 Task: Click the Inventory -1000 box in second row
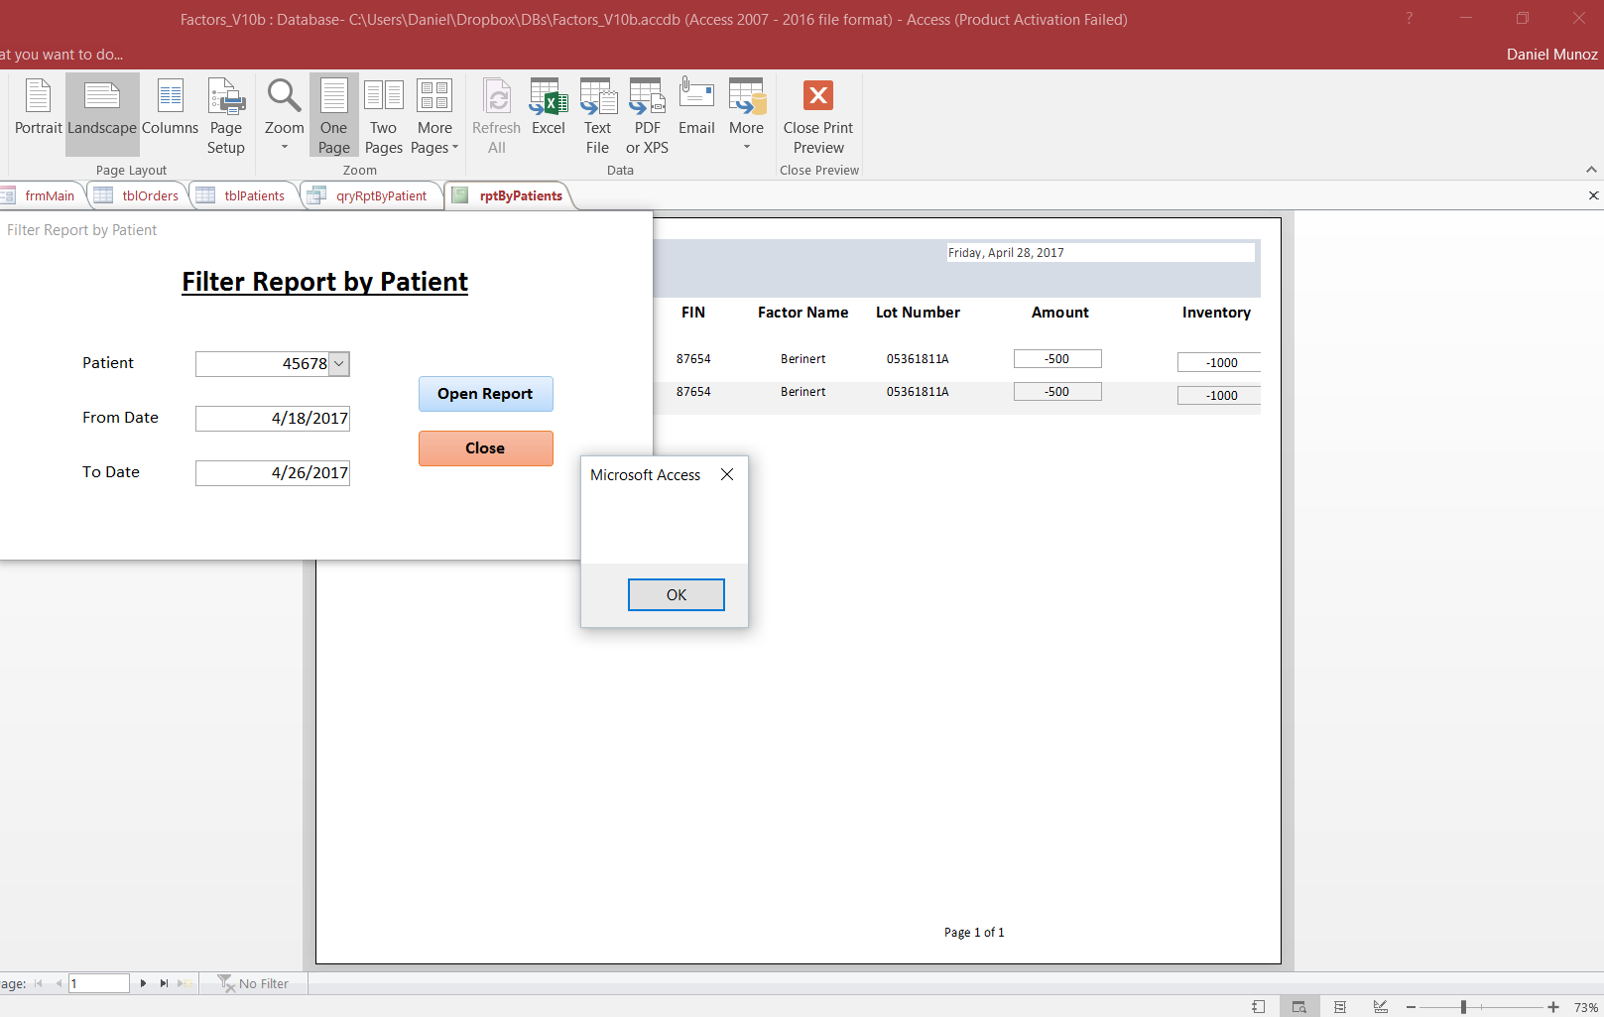click(x=1219, y=396)
